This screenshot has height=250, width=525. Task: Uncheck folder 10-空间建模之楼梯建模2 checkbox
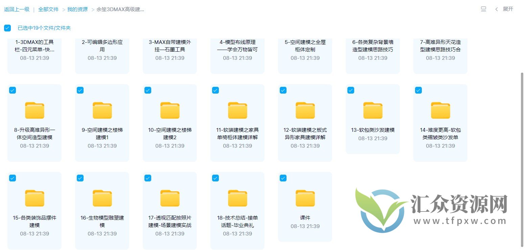coord(148,90)
